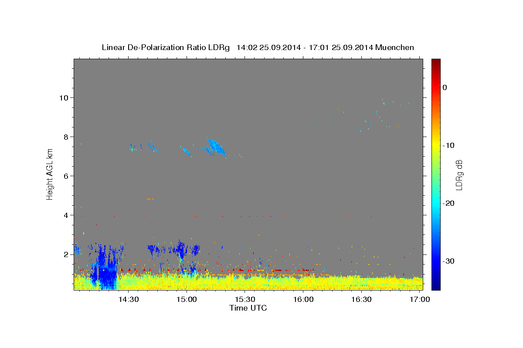Viewport: 523px width, 348px height.
Task: Click the height tick label 6
Action: pos(67,176)
